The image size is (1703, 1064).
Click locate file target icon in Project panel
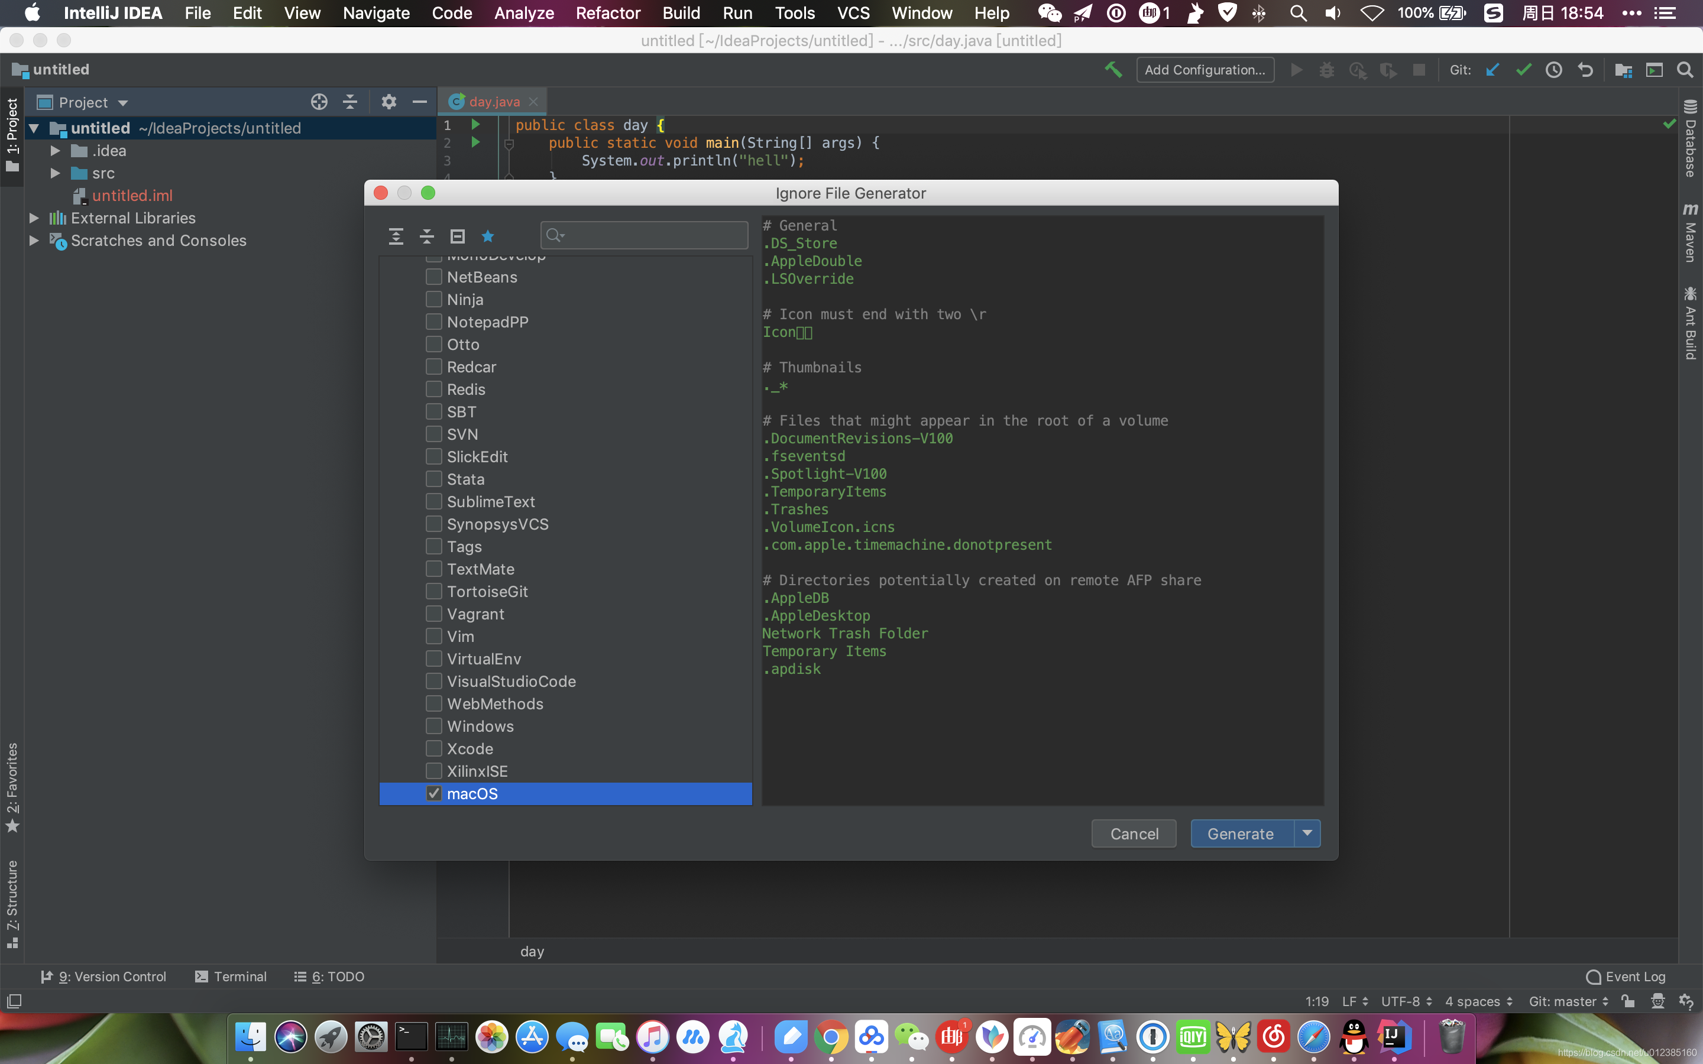(319, 102)
